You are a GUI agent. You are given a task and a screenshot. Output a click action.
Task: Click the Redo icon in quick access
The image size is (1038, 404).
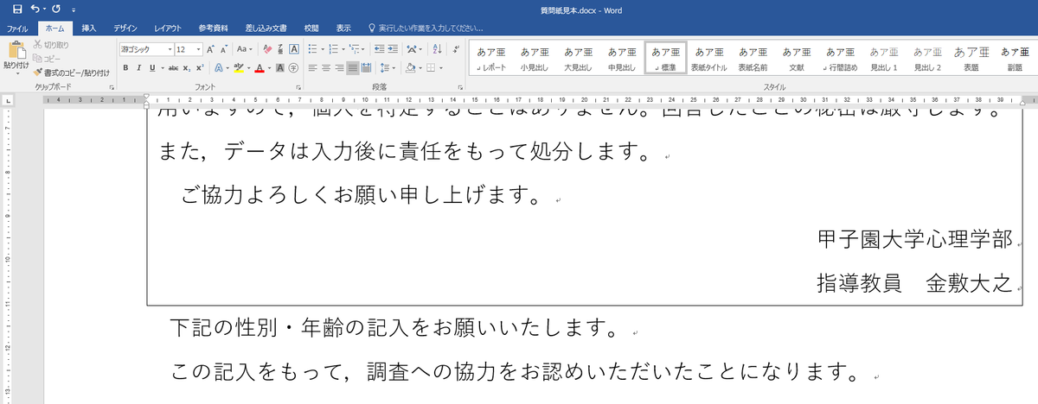55,9
